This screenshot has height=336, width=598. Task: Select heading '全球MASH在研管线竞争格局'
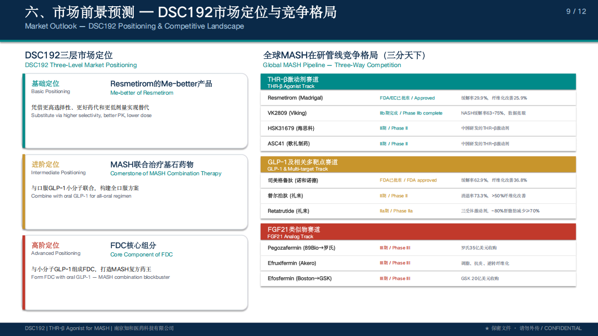(321, 55)
